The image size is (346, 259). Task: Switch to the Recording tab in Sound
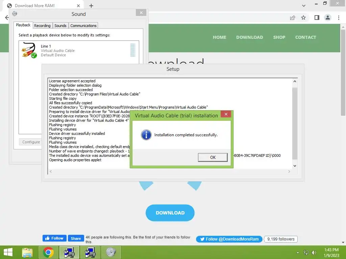42,26
